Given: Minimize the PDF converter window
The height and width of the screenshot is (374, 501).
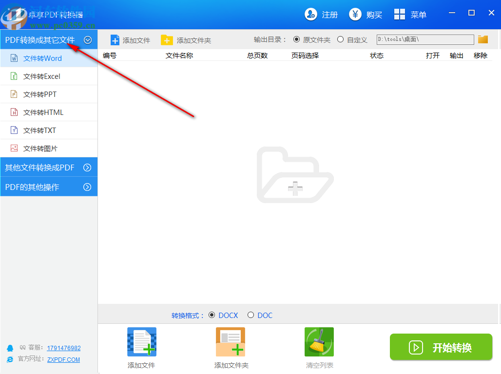Looking at the screenshot, I should point(452,13).
